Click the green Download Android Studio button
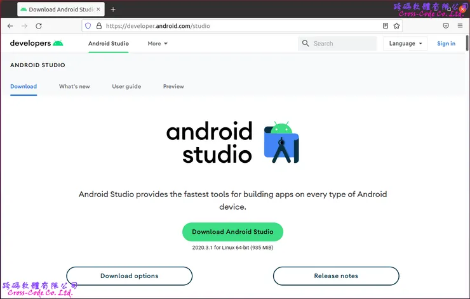 232,232
